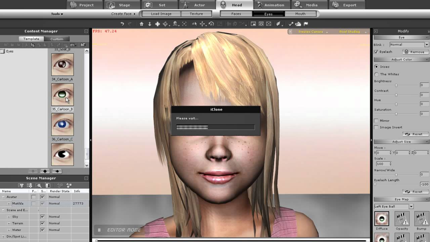
Task: Click the Undo arrow in the toolbar
Action: tap(122, 24)
